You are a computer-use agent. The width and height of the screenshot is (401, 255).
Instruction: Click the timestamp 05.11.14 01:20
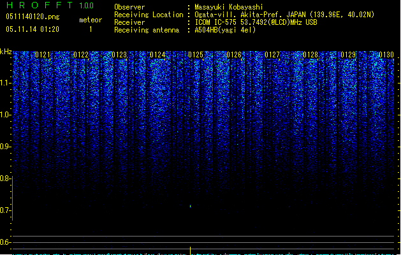(33, 29)
